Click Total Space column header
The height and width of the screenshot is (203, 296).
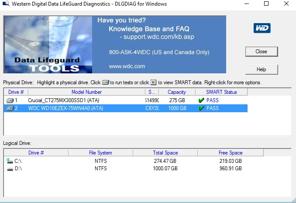pos(165,153)
